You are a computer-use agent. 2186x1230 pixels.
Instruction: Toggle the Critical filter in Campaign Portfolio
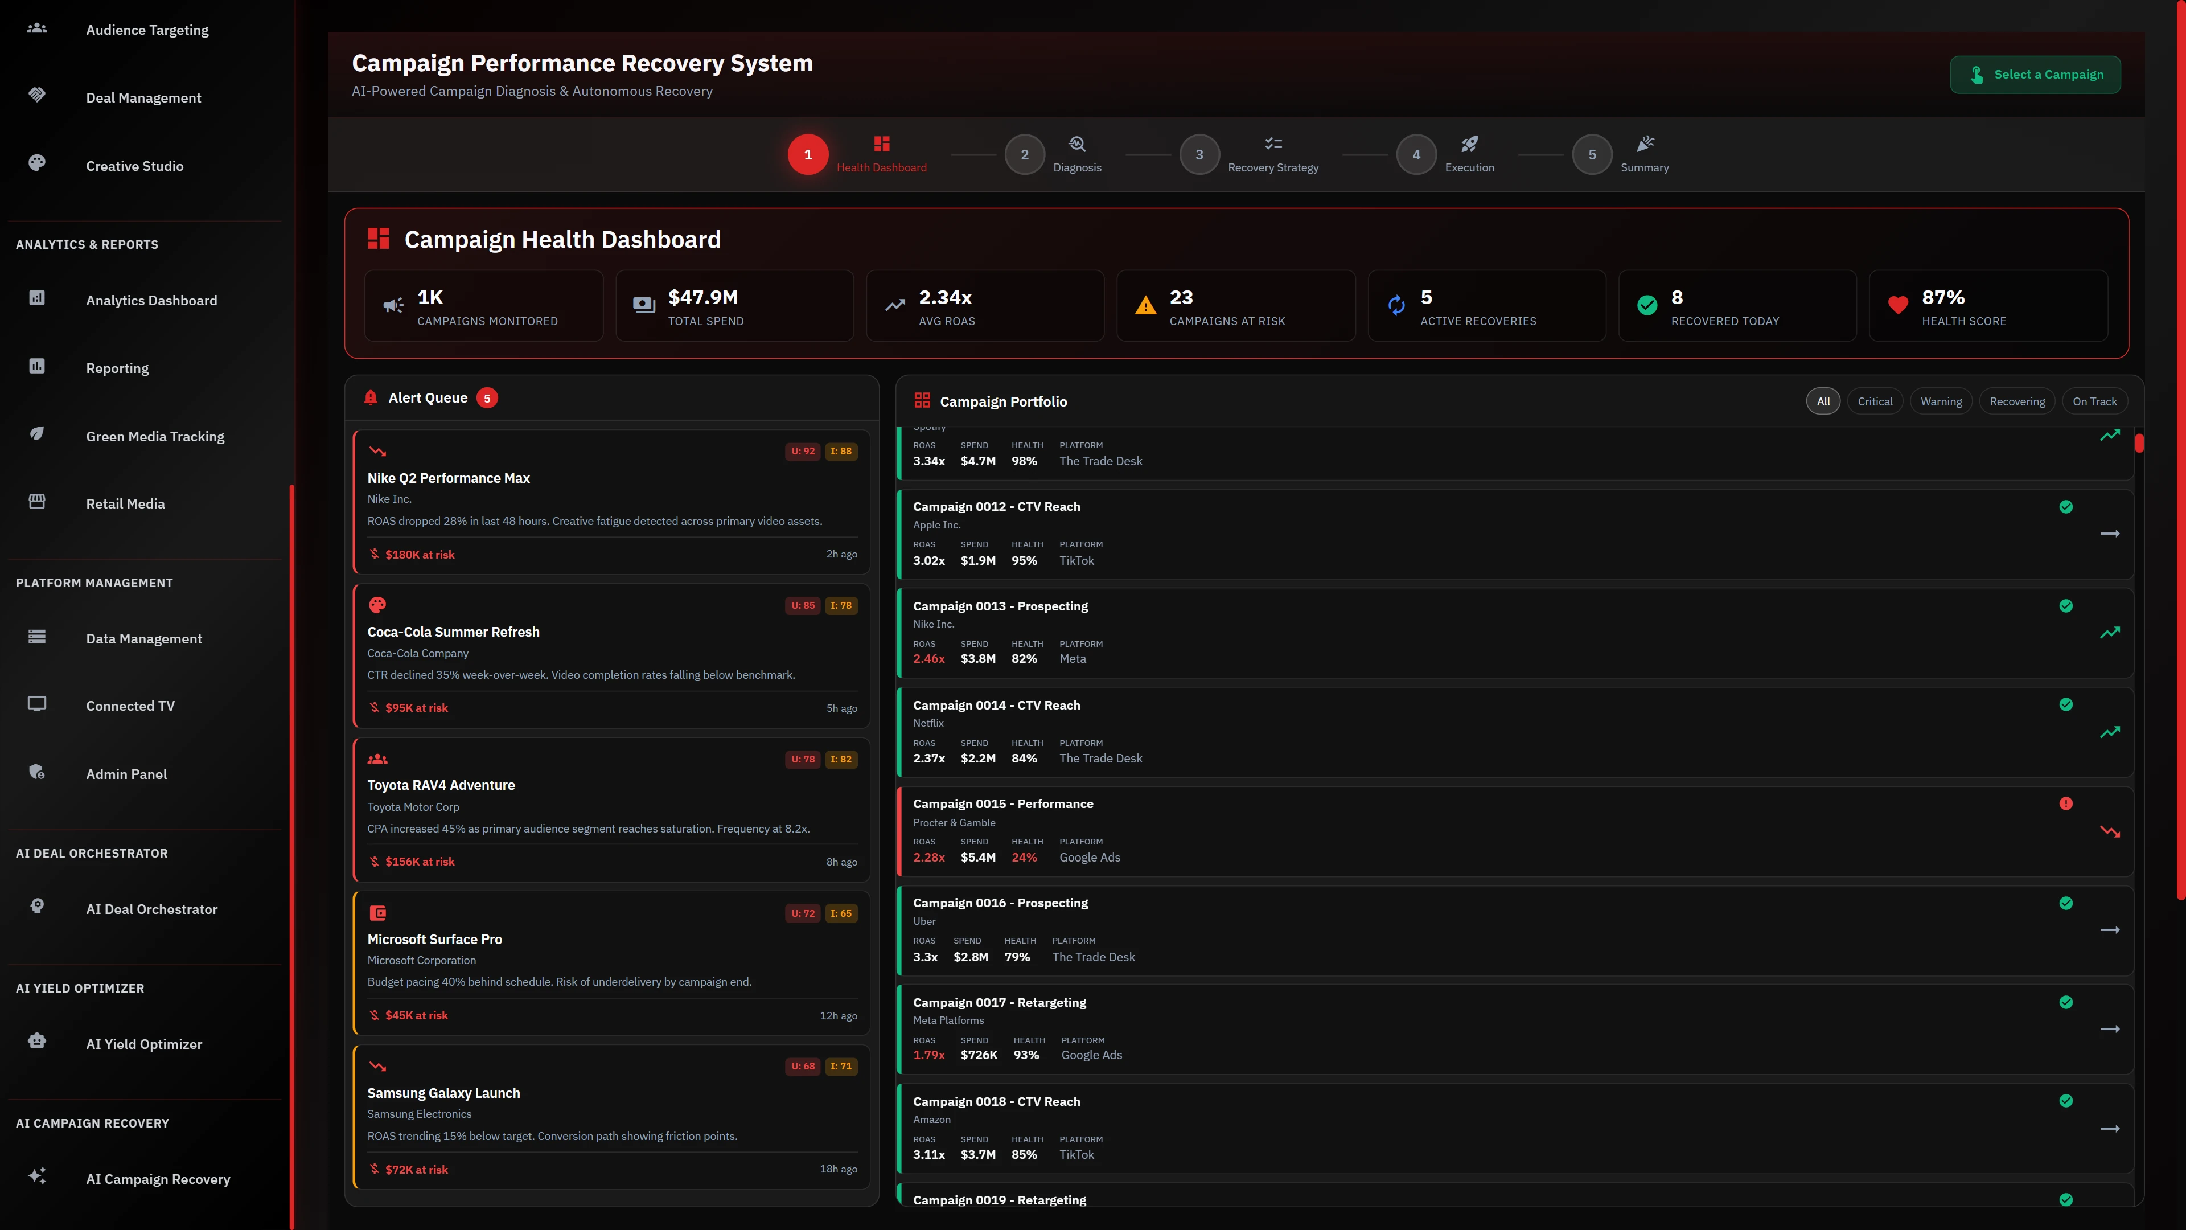[x=1875, y=401]
